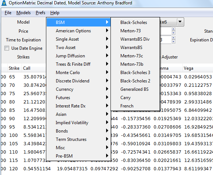Screen dimensions: 213x175
Task: Click the Call column header
Action: [27, 68]
